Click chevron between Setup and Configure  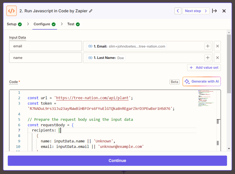click(28, 24)
